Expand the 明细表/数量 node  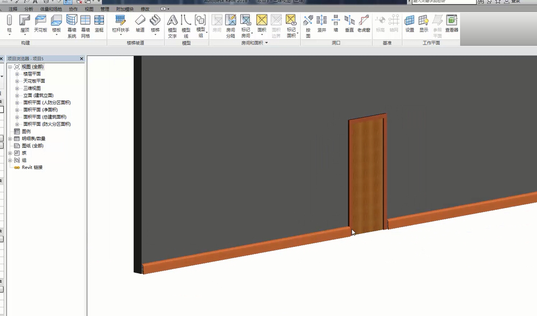point(10,139)
